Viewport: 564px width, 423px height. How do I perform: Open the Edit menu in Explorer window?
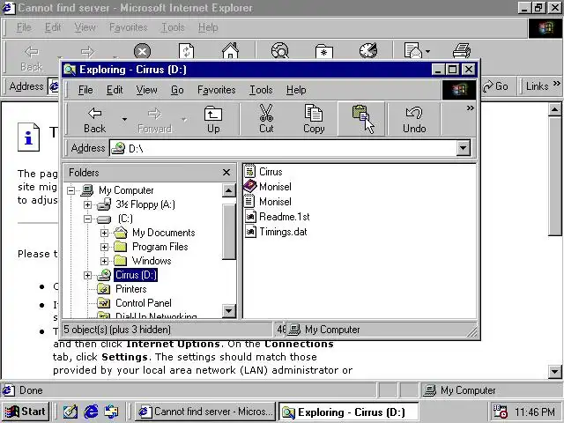[x=115, y=90]
